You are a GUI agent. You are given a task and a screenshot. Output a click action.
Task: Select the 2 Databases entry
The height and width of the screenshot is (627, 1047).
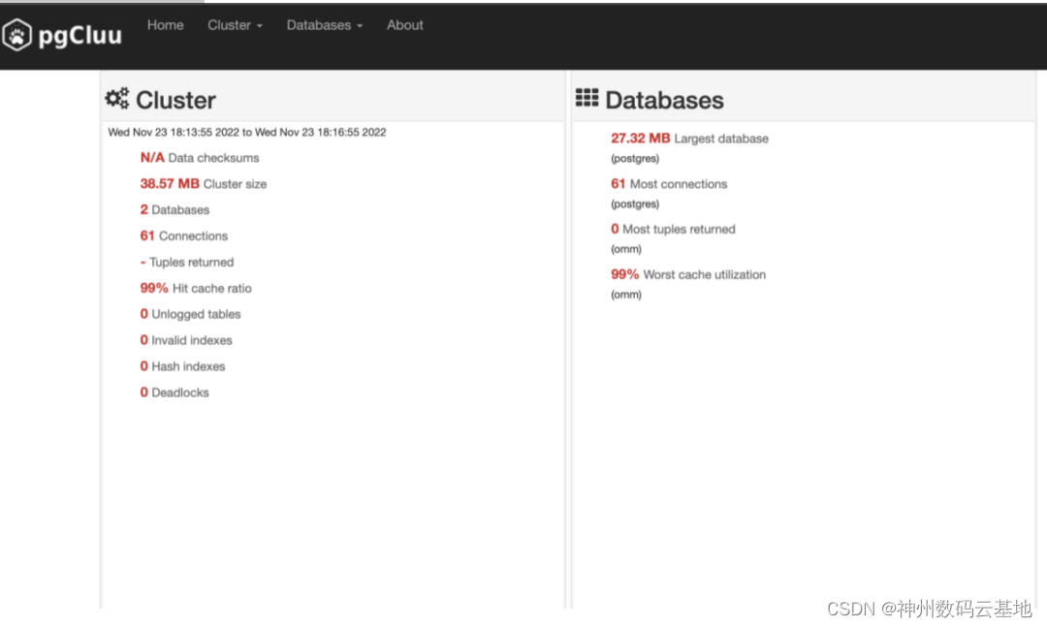click(174, 209)
